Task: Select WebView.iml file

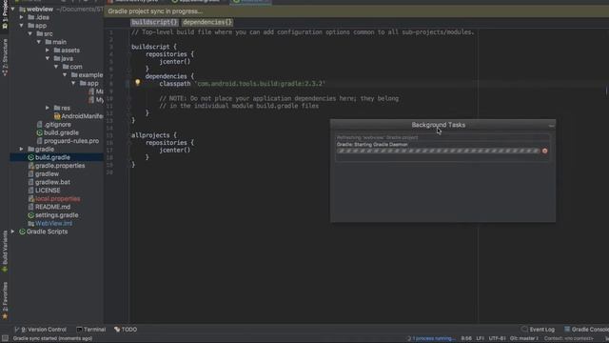Action: tap(50, 223)
